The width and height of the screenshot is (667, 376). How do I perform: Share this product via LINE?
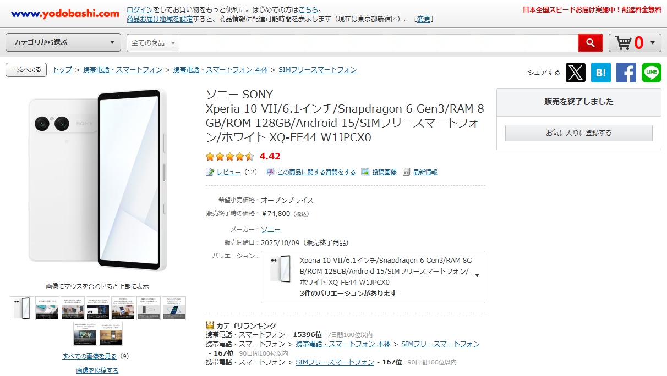pyautogui.click(x=652, y=73)
